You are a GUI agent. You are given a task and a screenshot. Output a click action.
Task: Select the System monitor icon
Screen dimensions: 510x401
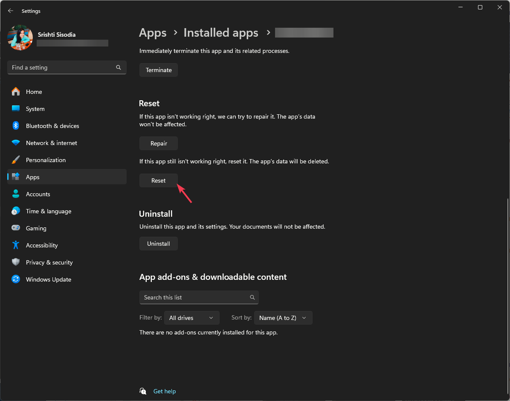pos(16,109)
